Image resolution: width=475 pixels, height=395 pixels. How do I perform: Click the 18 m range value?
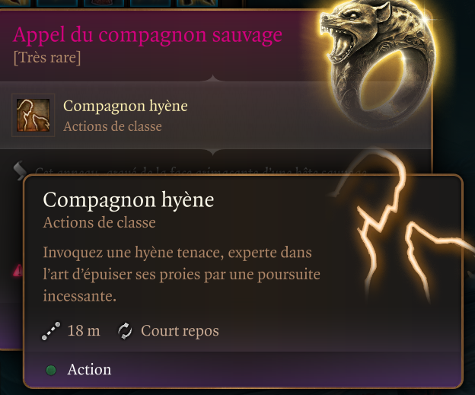click(84, 330)
